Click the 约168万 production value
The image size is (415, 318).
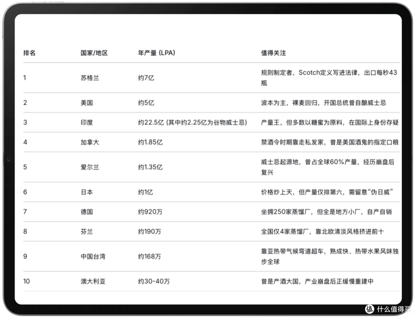point(149,256)
